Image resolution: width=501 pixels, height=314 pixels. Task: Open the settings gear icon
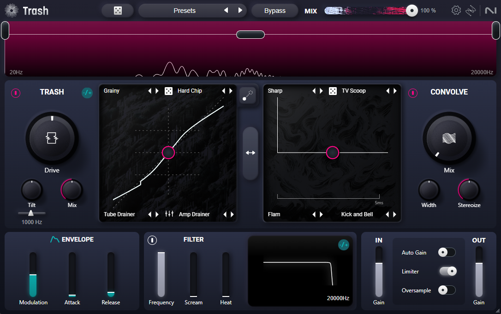pos(456,11)
